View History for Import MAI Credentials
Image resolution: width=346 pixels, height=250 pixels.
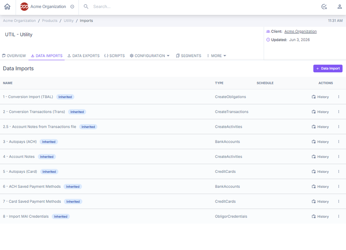point(320,216)
